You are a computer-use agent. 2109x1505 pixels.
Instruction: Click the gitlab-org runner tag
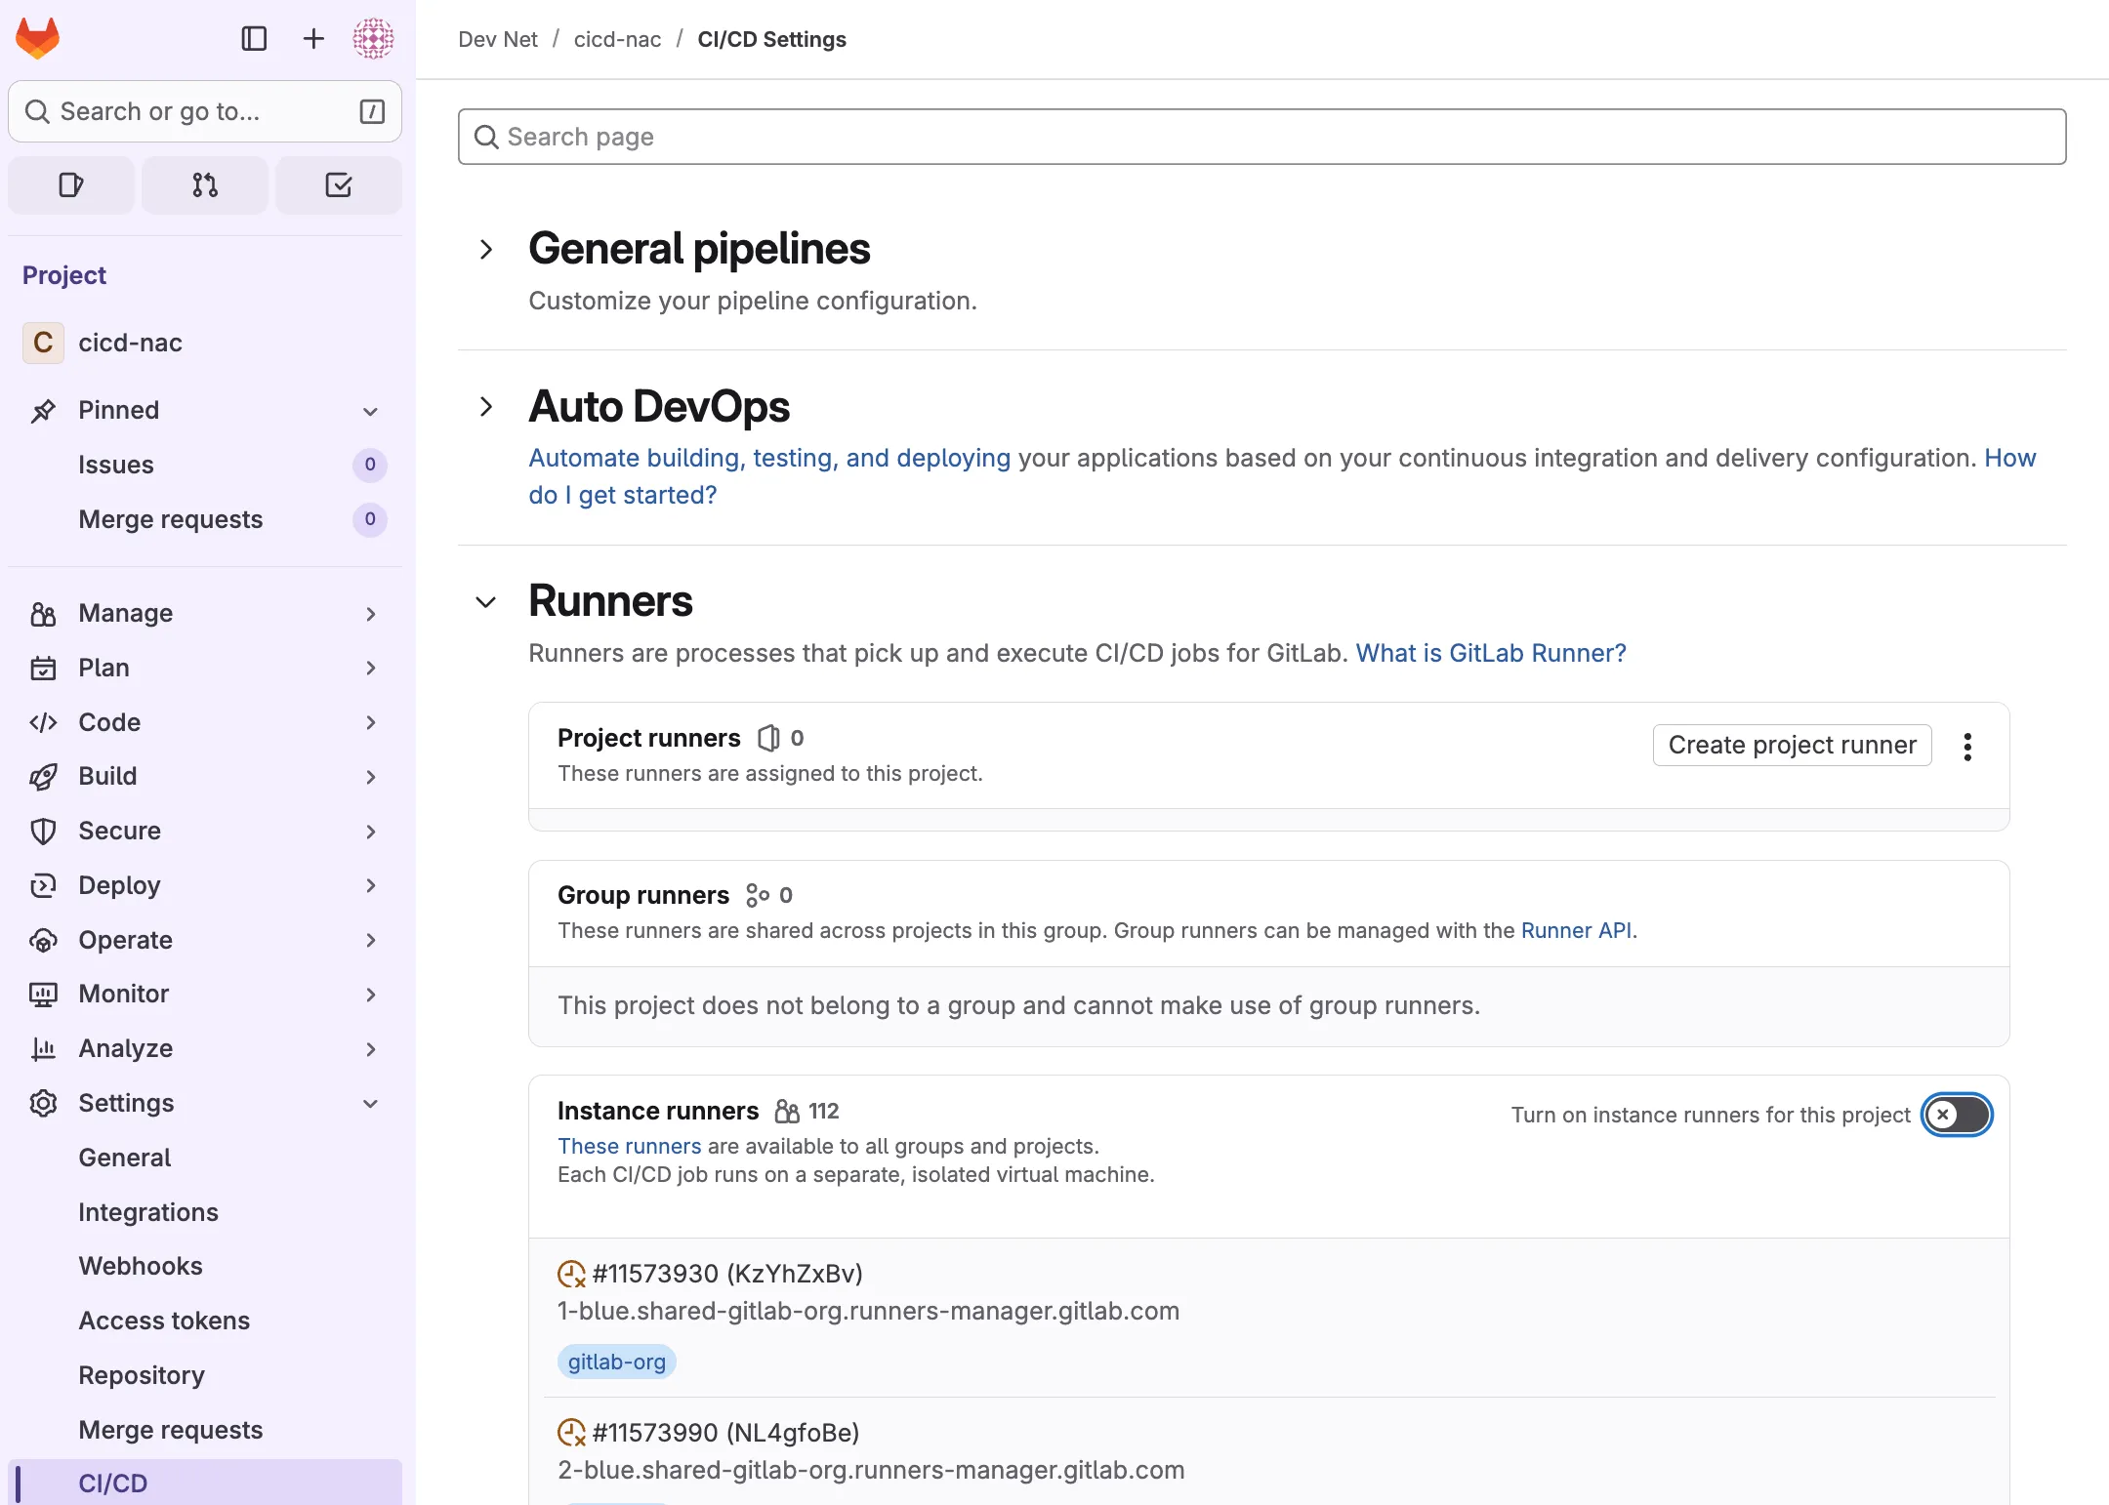pyautogui.click(x=616, y=1362)
